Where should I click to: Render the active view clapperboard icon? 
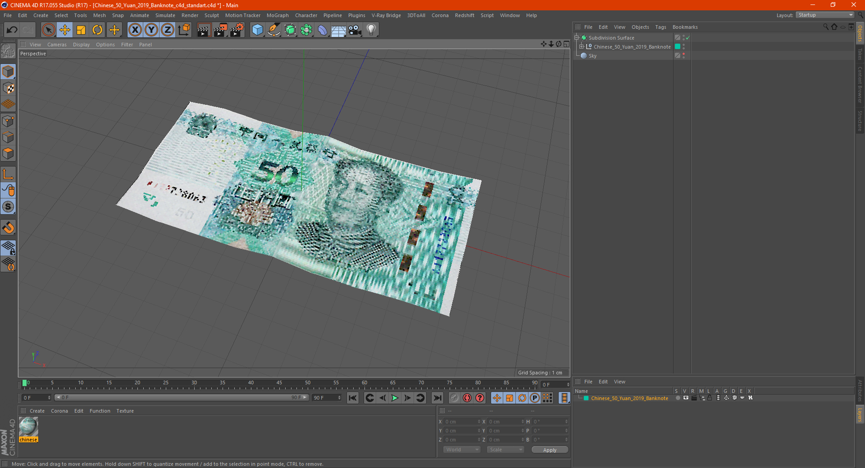(204, 30)
